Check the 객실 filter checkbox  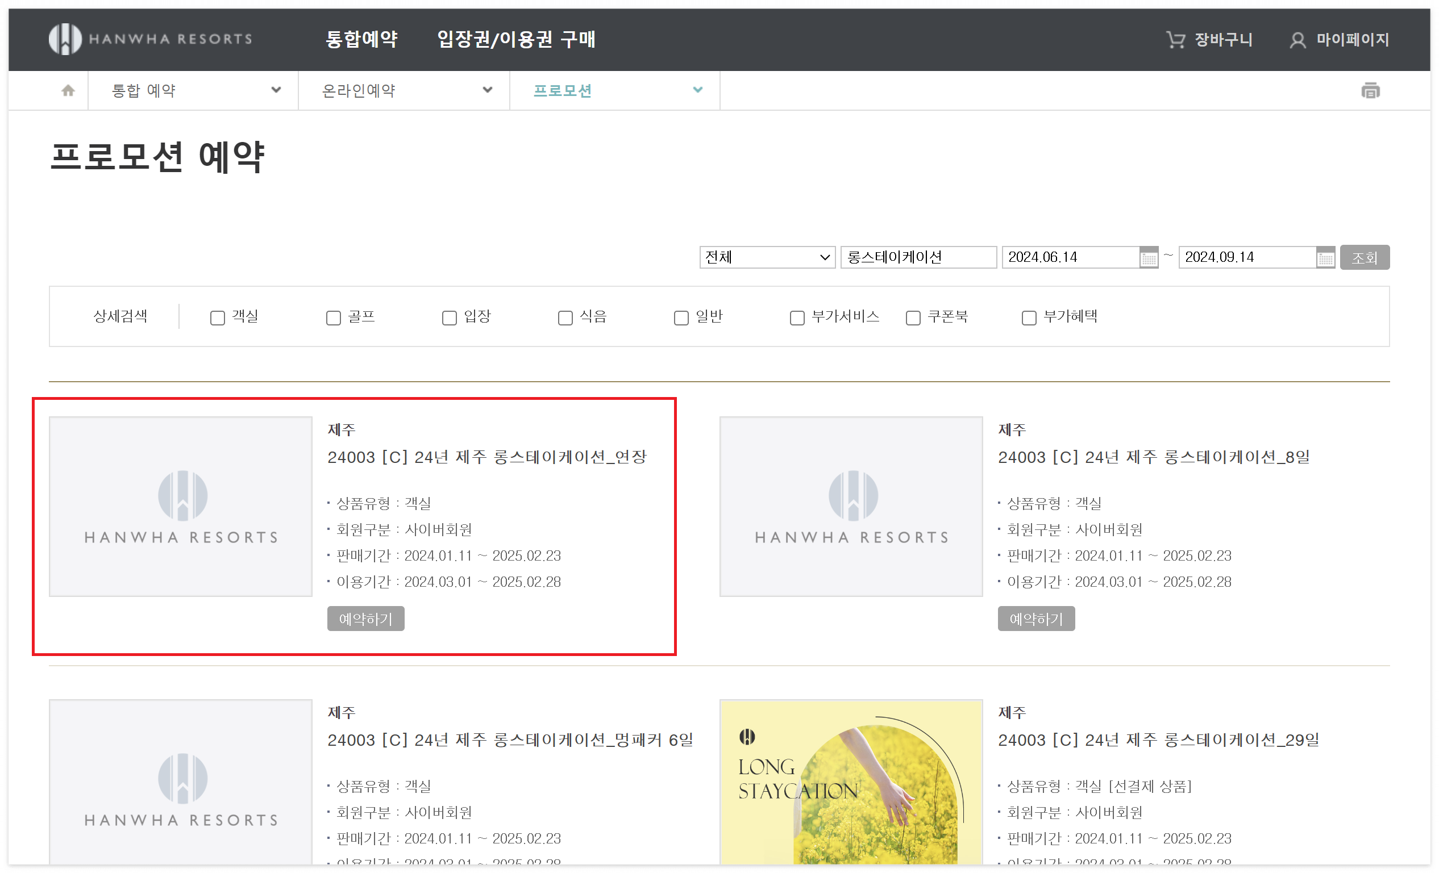point(217,318)
